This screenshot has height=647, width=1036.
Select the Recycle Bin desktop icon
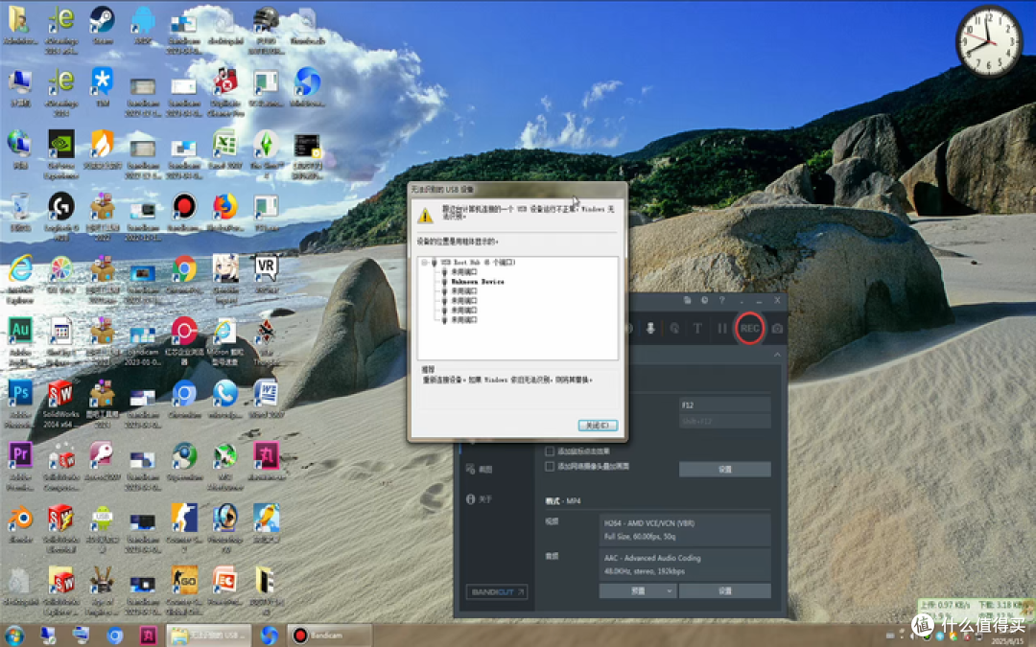20,212
